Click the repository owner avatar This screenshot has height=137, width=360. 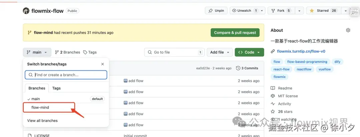point(26,11)
